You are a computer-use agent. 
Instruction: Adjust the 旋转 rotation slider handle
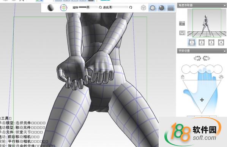click(88, 7)
